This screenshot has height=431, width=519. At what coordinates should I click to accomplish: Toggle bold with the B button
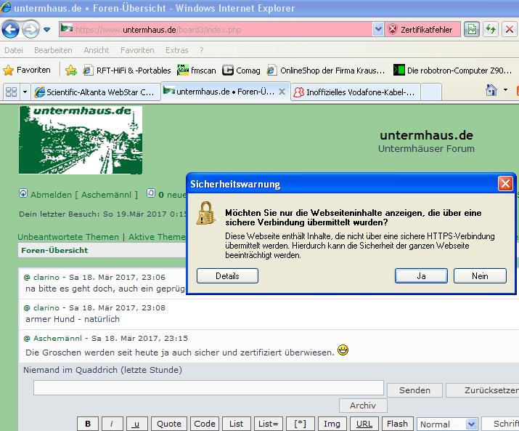click(88, 424)
